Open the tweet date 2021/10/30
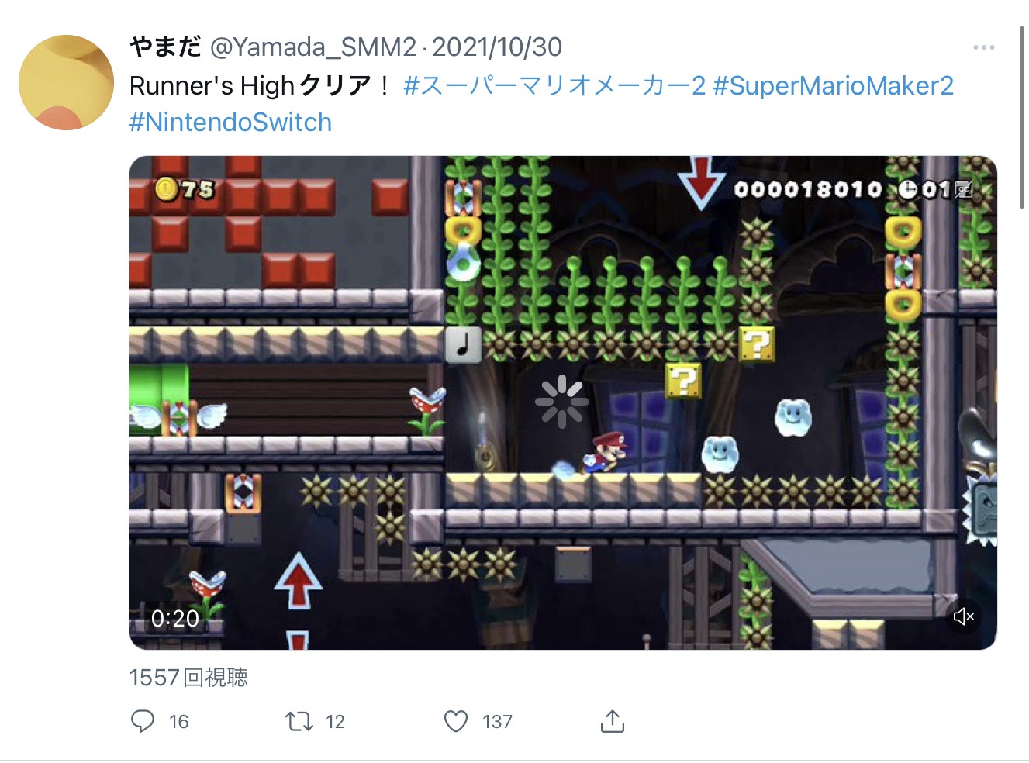 [497, 47]
